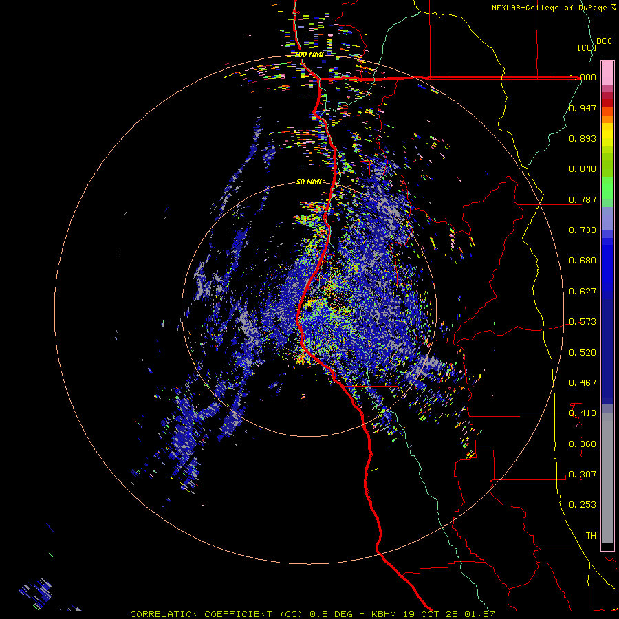This screenshot has width=619, height=619.
Task: Pick the dark red legend swatch
Action: coord(607,103)
